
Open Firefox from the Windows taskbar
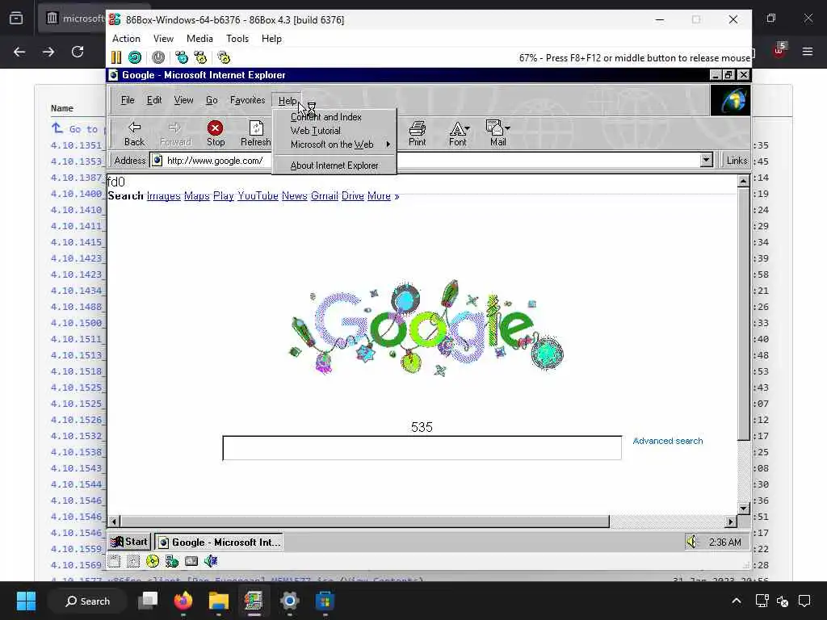(183, 601)
